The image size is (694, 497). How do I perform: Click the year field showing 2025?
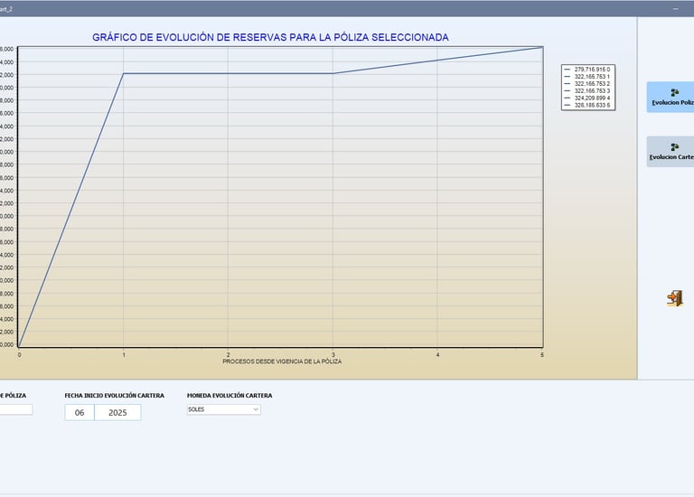[117, 412]
